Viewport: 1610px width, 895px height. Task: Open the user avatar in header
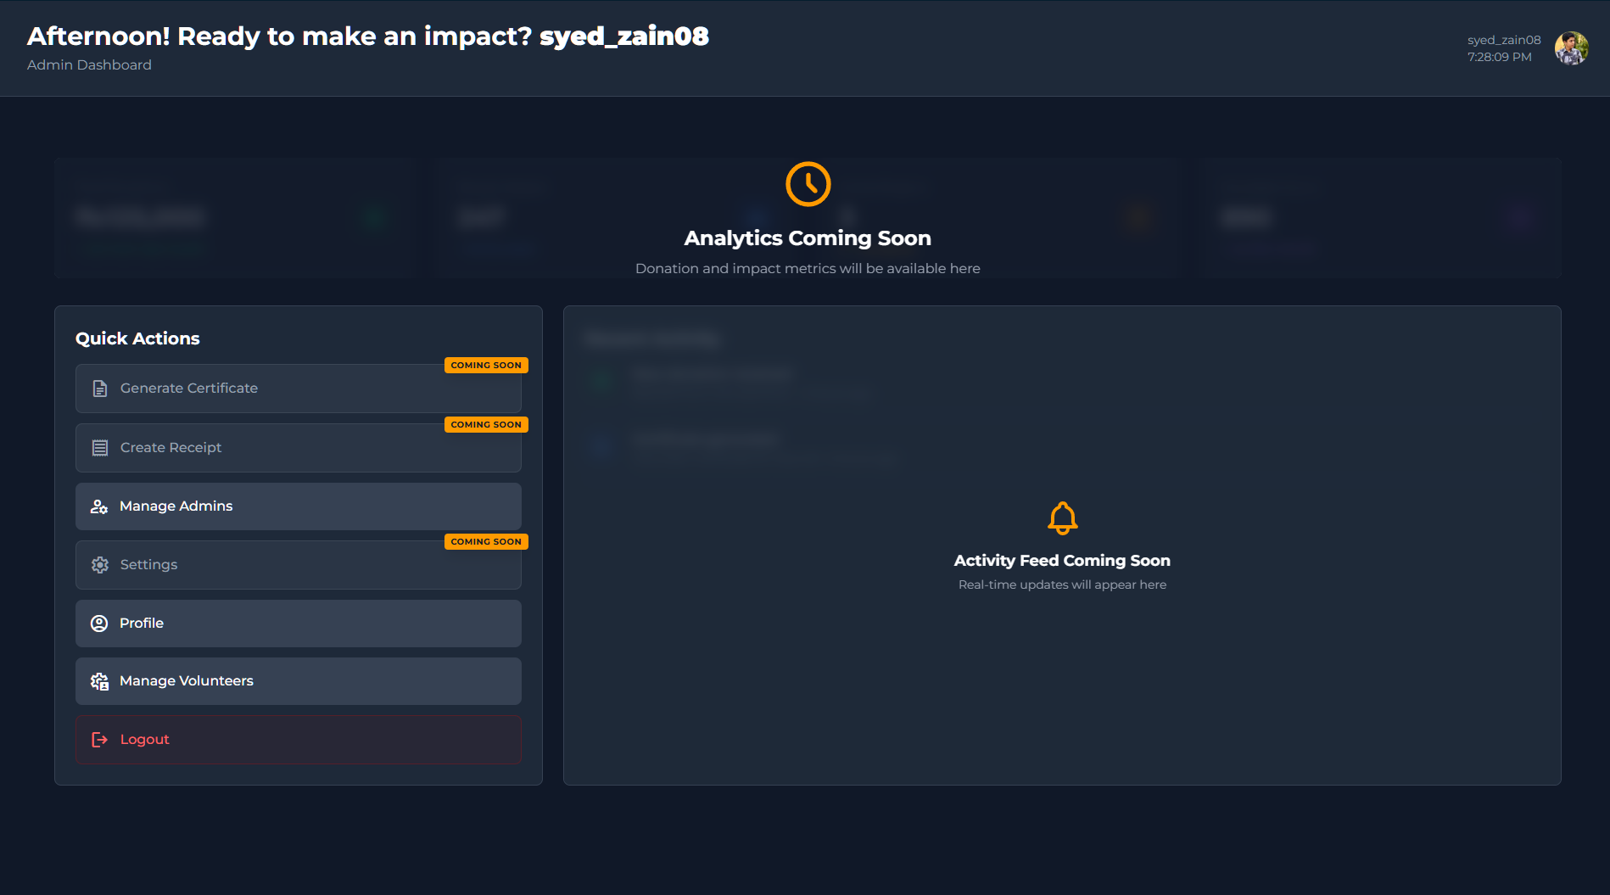[1571, 48]
